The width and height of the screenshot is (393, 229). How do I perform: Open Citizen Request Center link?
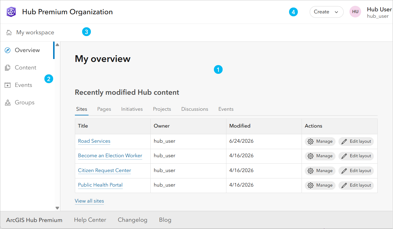104,171
